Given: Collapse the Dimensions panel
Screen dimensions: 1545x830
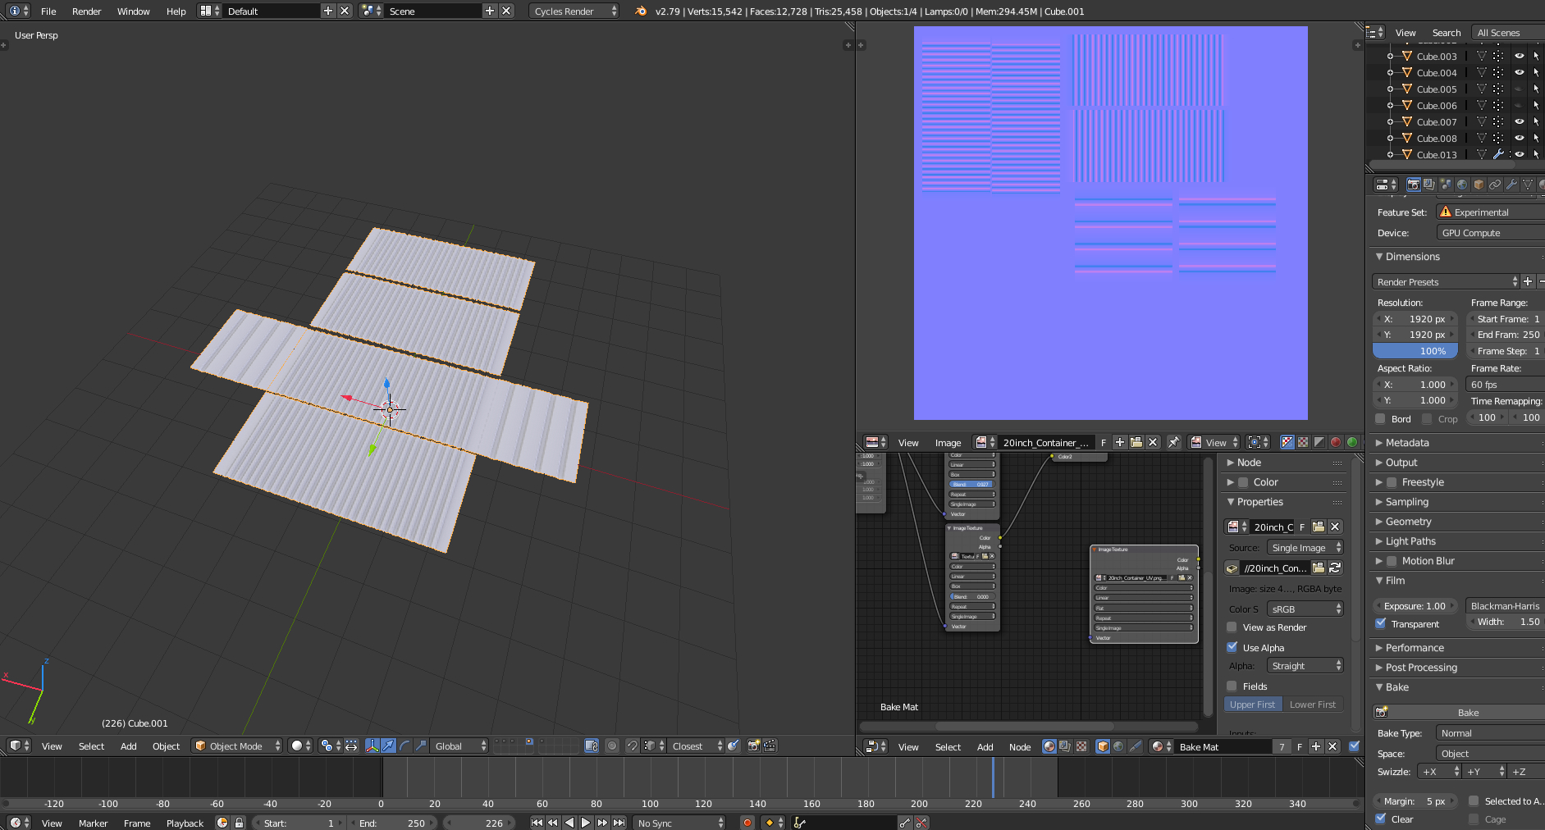Looking at the screenshot, I should pyautogui.click(x=1412, y=257).
